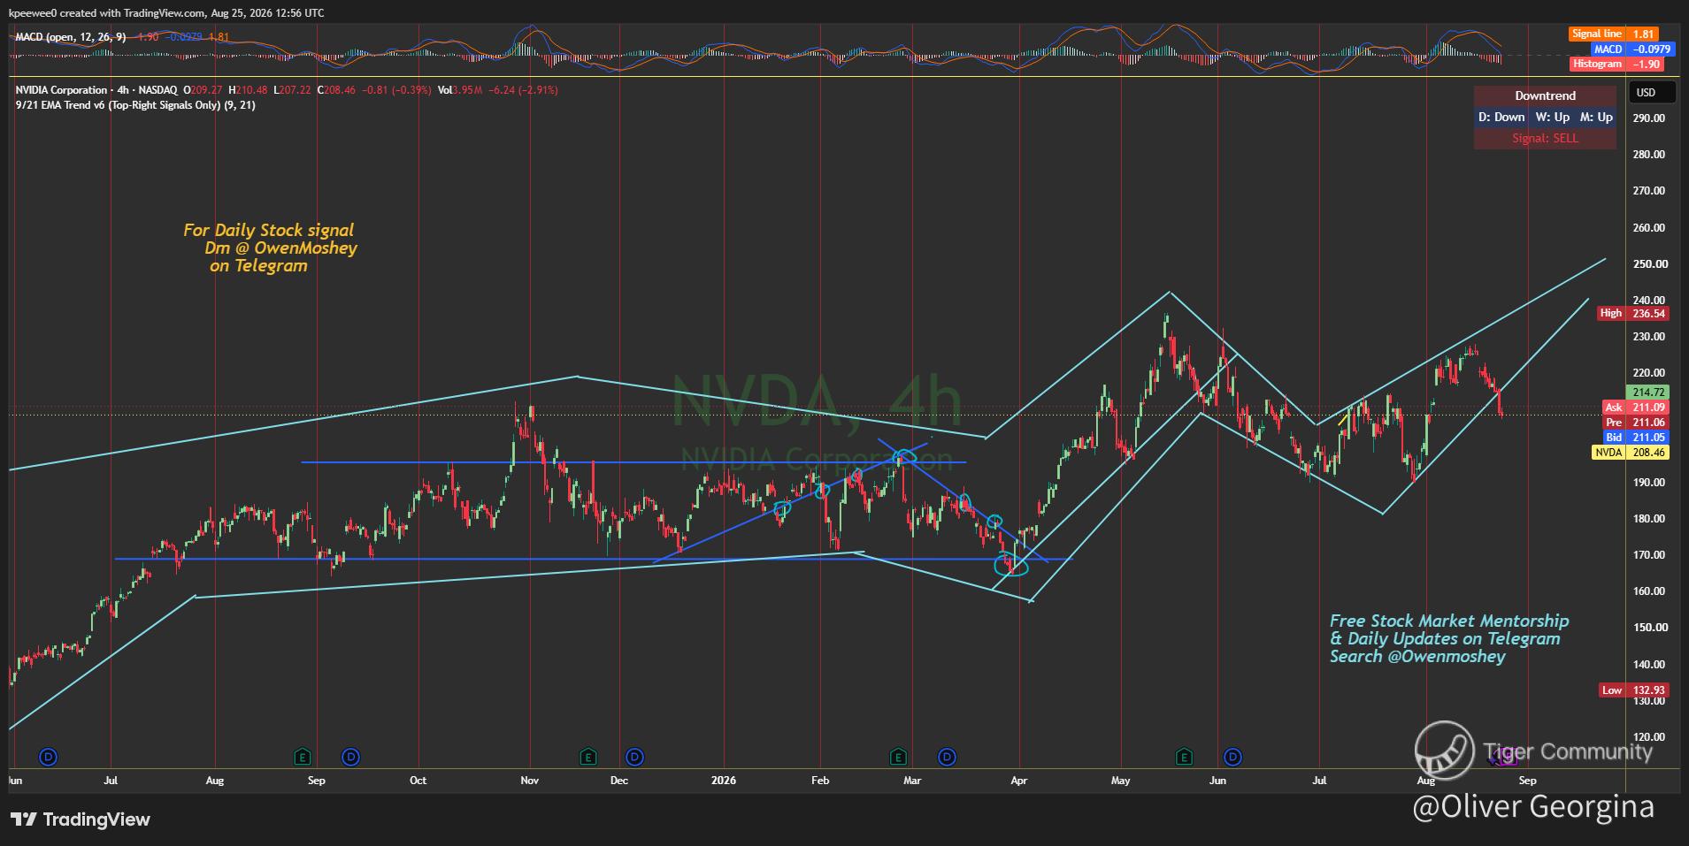This screenshot has height=846, width=1689.
Task: Click the W: Up cell
Action: 1552,117
